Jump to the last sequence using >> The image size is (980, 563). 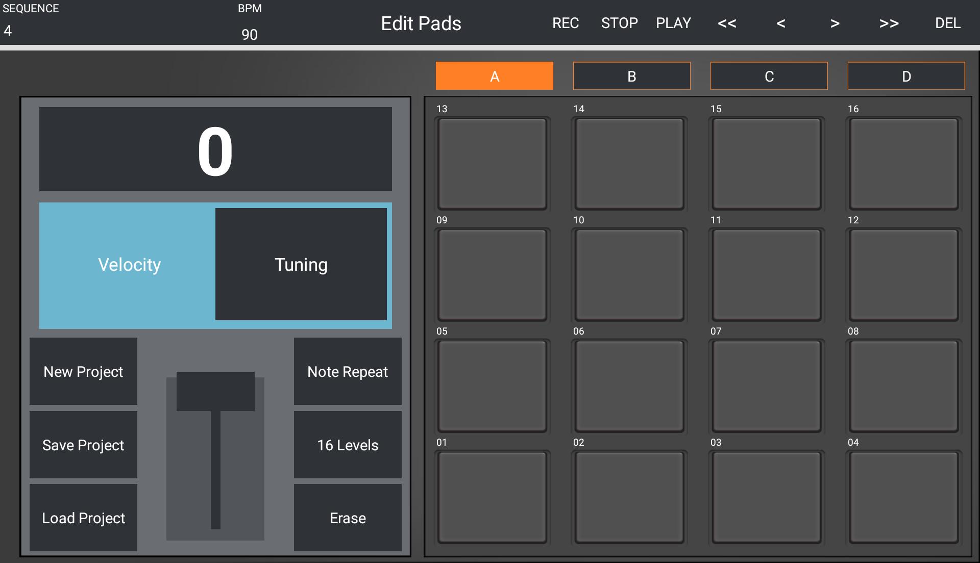coord(889,23)
